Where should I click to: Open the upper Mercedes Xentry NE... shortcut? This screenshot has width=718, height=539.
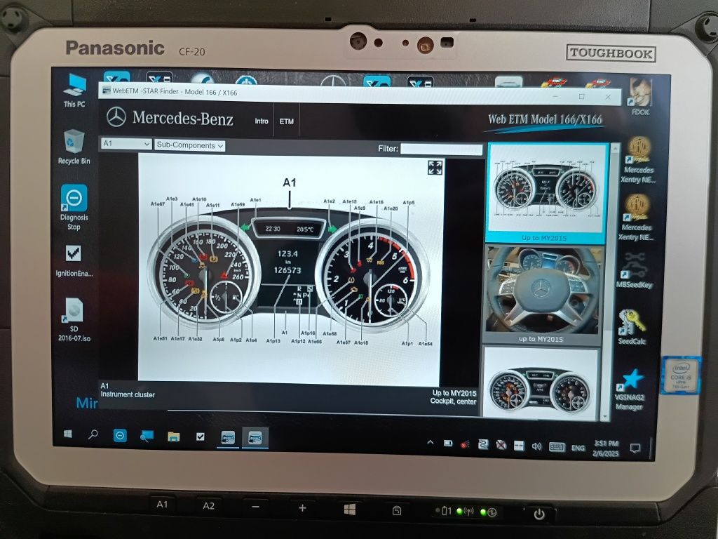point(638,160)
